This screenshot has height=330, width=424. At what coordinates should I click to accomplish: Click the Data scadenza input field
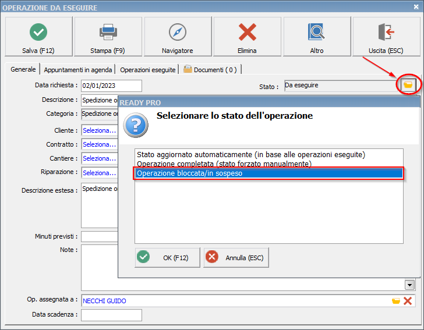[111, 315]
